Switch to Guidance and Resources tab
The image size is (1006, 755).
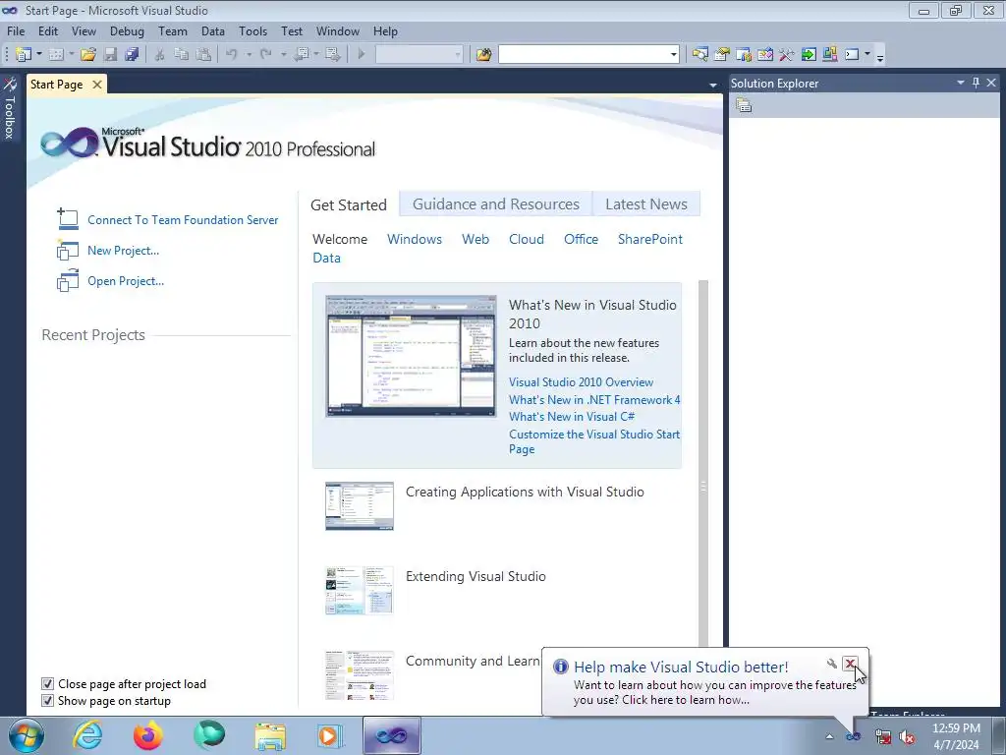click(x=496, y=204)
